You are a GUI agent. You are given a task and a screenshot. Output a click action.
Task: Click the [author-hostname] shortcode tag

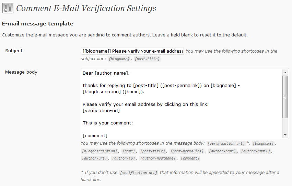(x=158, y=158)
